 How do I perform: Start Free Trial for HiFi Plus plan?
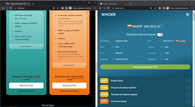point(69,86)
